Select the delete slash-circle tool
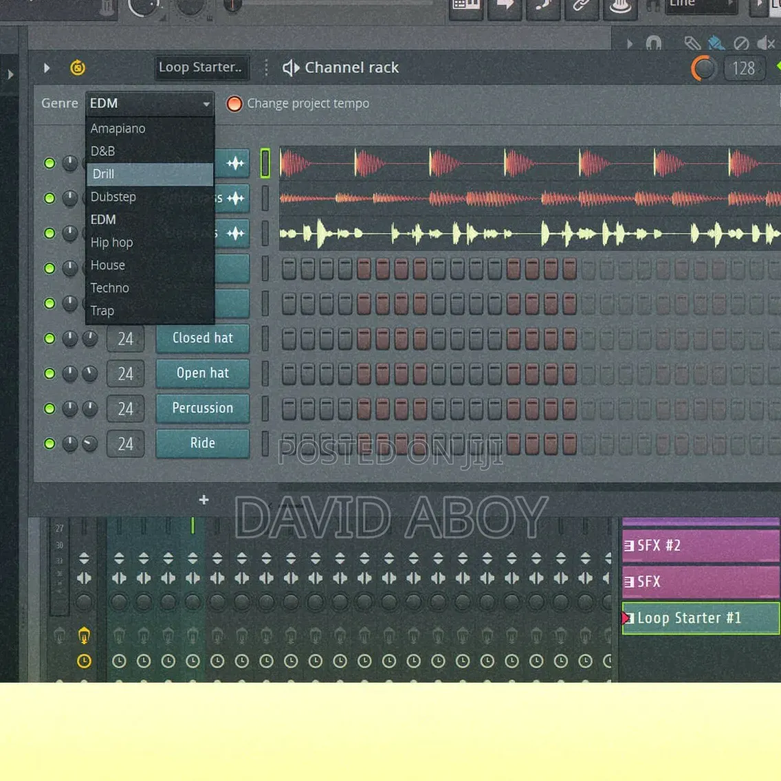The height and width of the screenshot is (781, 781). coord(741,44)
